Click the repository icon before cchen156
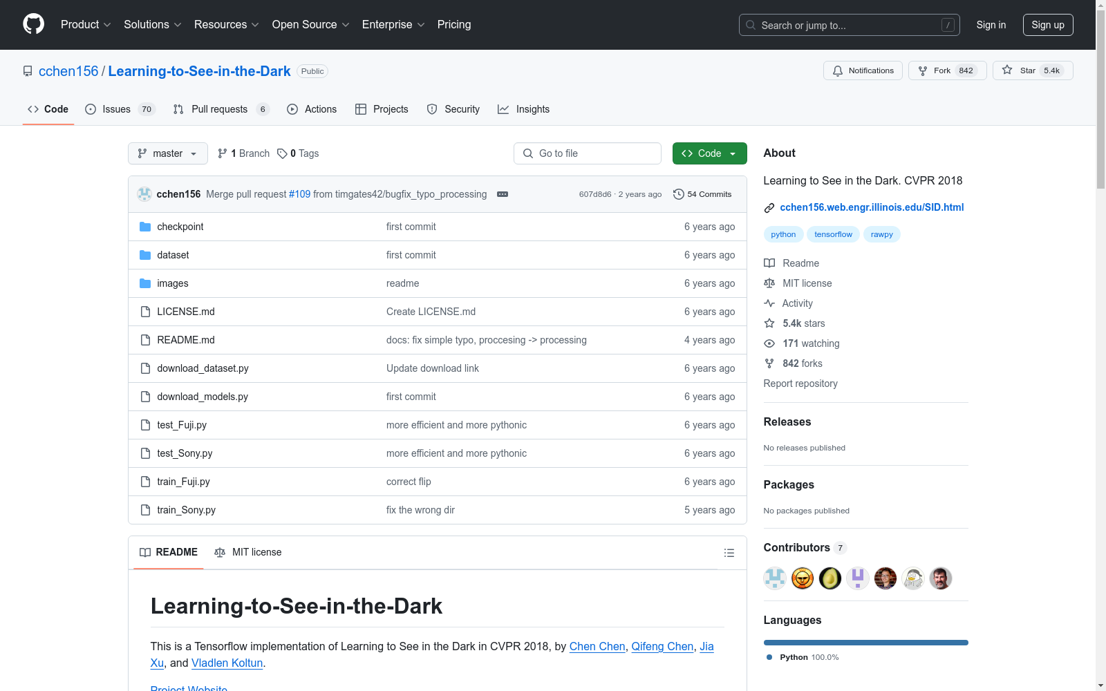 click(x=28, y=71)
